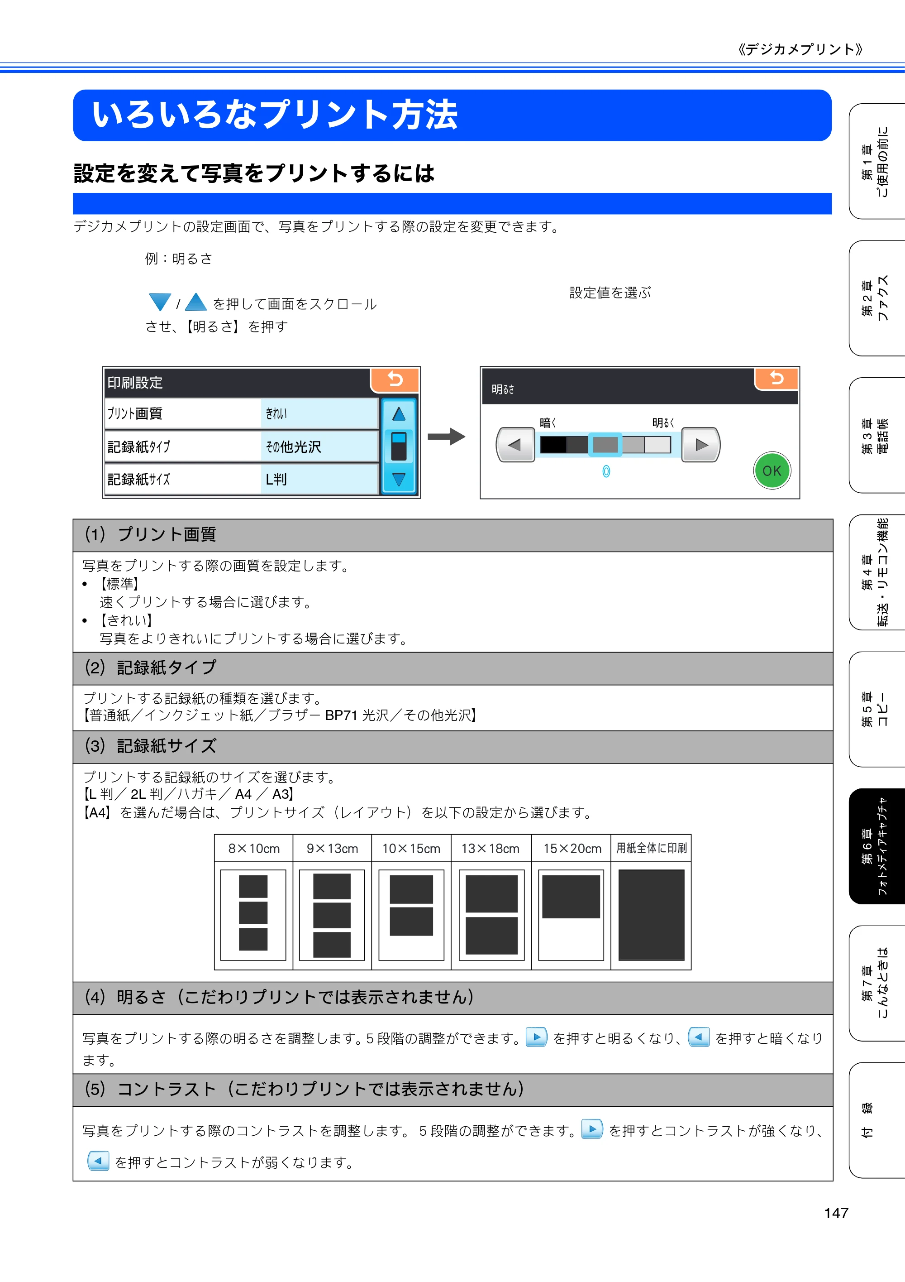This screenshot has width=905, height=1282.
Task: Click the 13×18cm layout thumbnail
Action: tap(491, 915)
